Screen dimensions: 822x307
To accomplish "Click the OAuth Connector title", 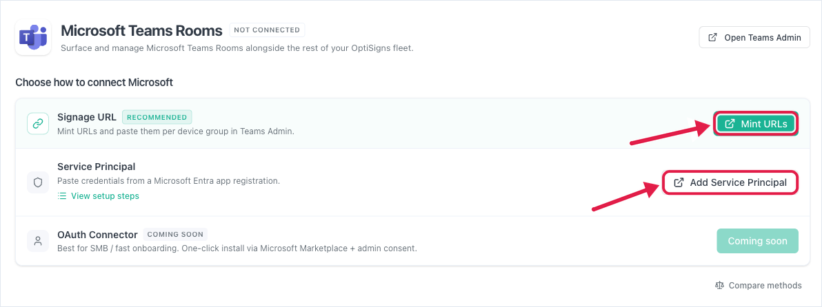I will point(97,234).
